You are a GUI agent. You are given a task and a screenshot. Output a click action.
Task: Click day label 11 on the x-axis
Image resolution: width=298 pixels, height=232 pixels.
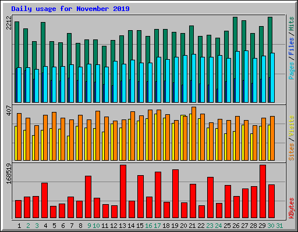pyautogui.click(x=105, y=226)
